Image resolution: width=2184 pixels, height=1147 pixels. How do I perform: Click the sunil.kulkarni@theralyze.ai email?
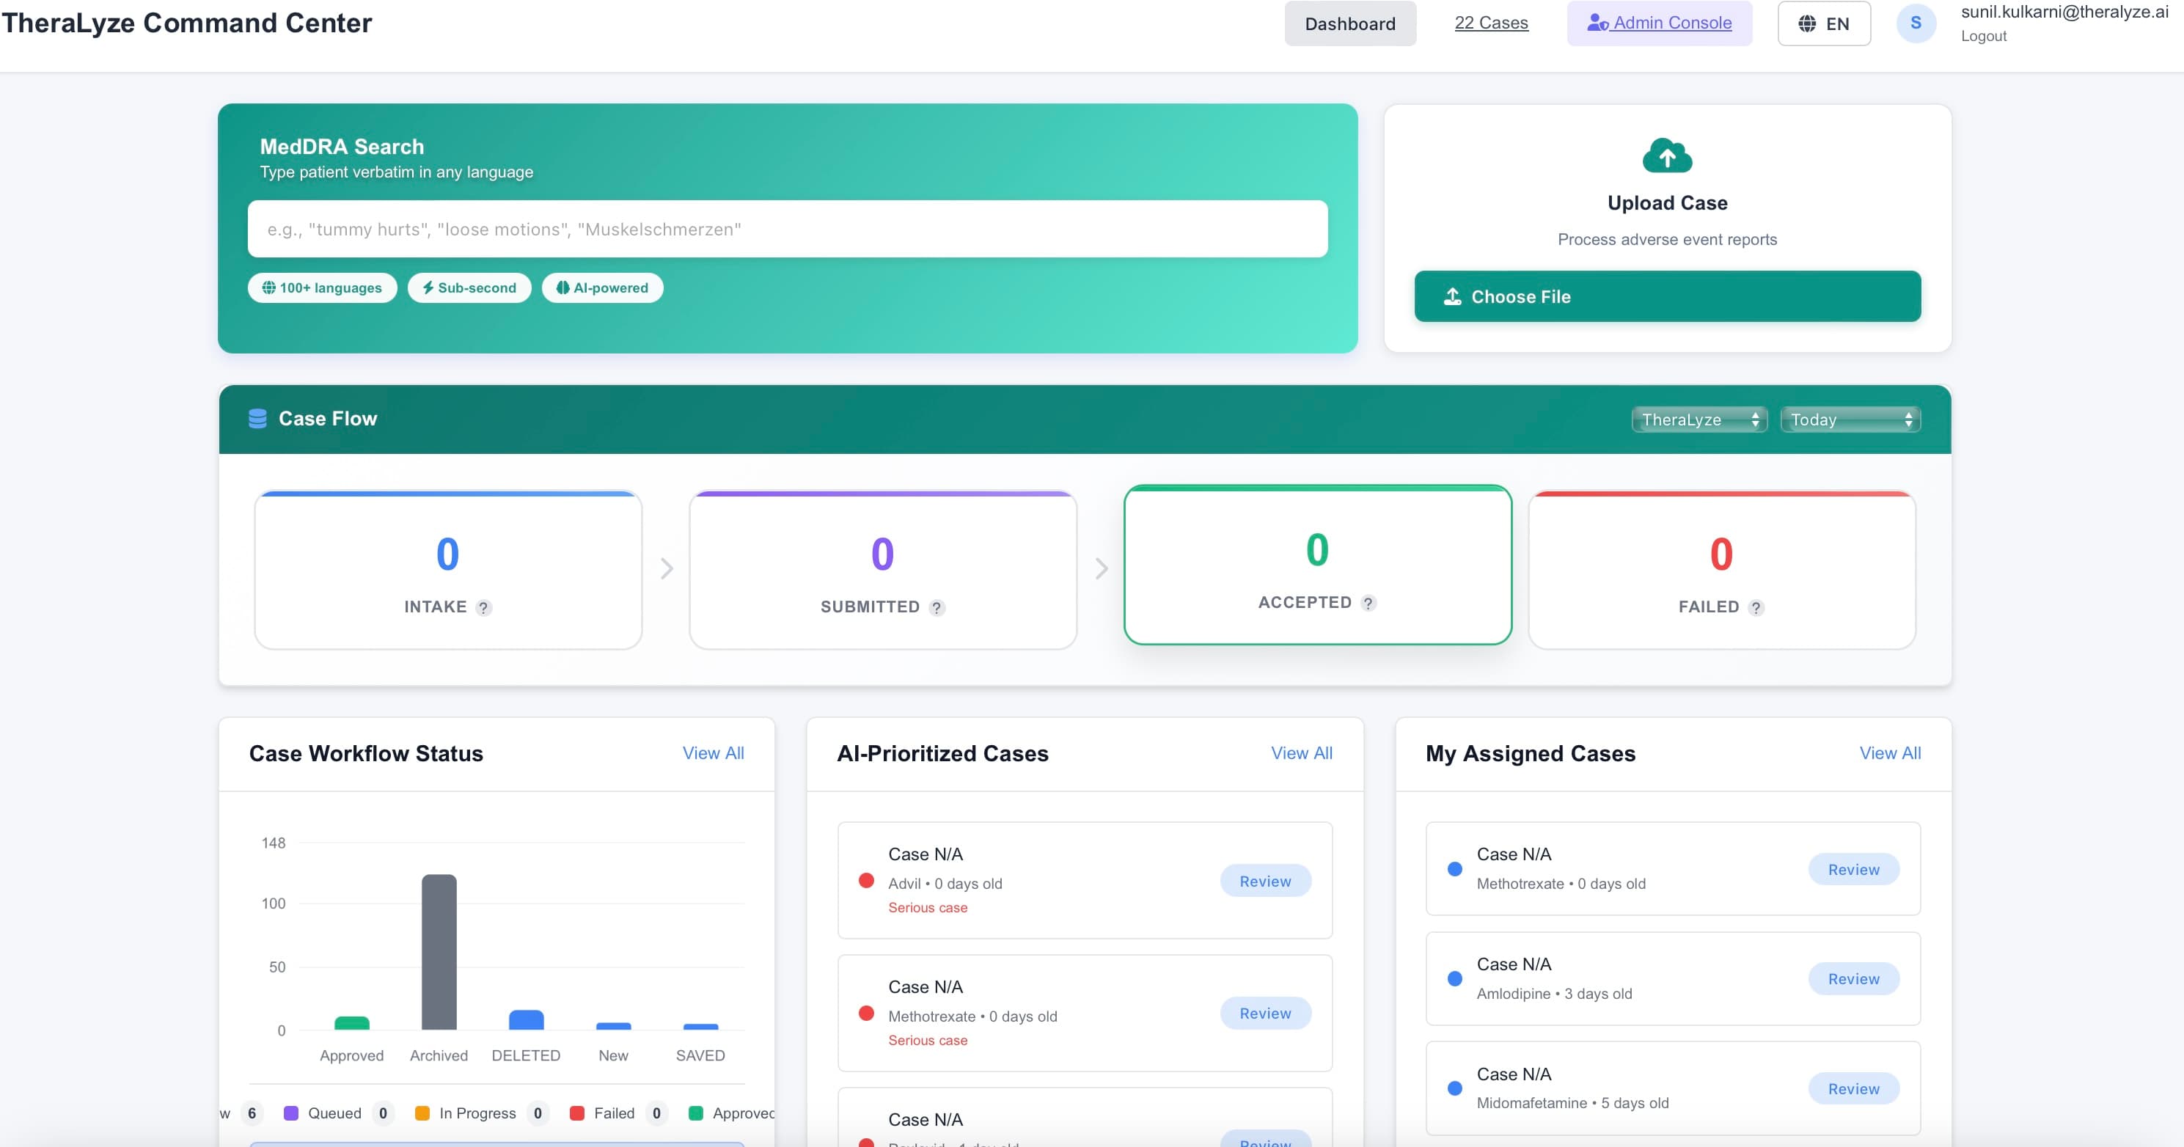(x=2064, y=12)
